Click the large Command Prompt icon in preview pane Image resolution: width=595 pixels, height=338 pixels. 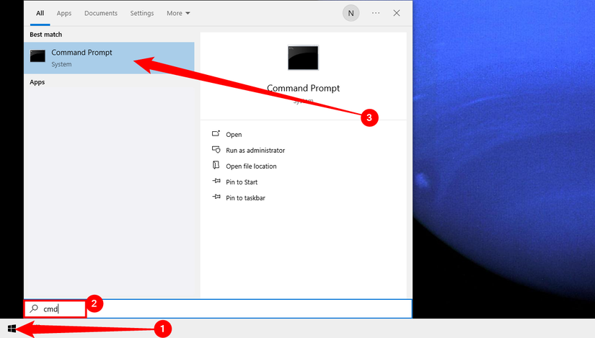[303, 58]
